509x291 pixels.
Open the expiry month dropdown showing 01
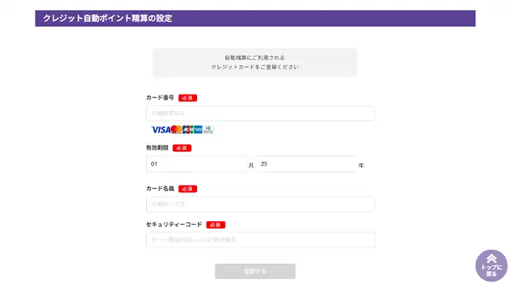click(196, 164)
